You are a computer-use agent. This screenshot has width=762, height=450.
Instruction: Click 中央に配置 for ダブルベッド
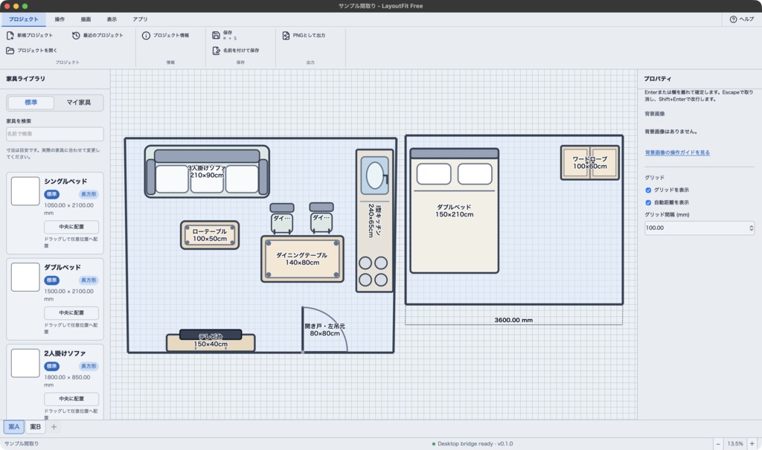coord(71,313)
